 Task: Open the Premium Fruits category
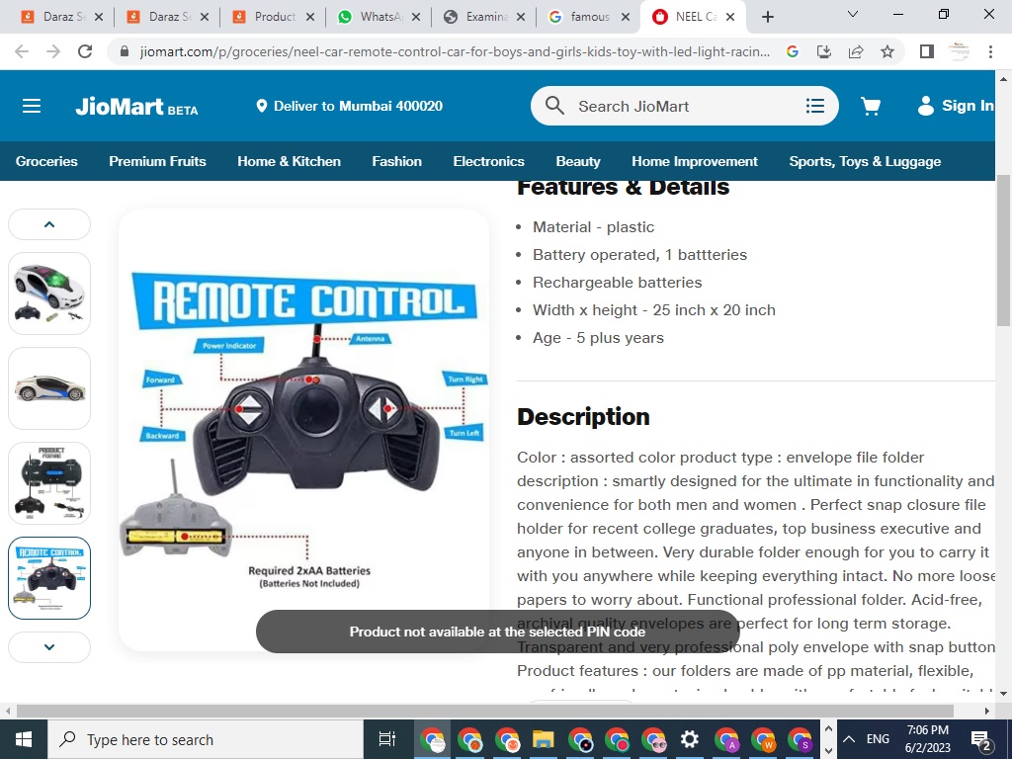(x=157, y=161)
